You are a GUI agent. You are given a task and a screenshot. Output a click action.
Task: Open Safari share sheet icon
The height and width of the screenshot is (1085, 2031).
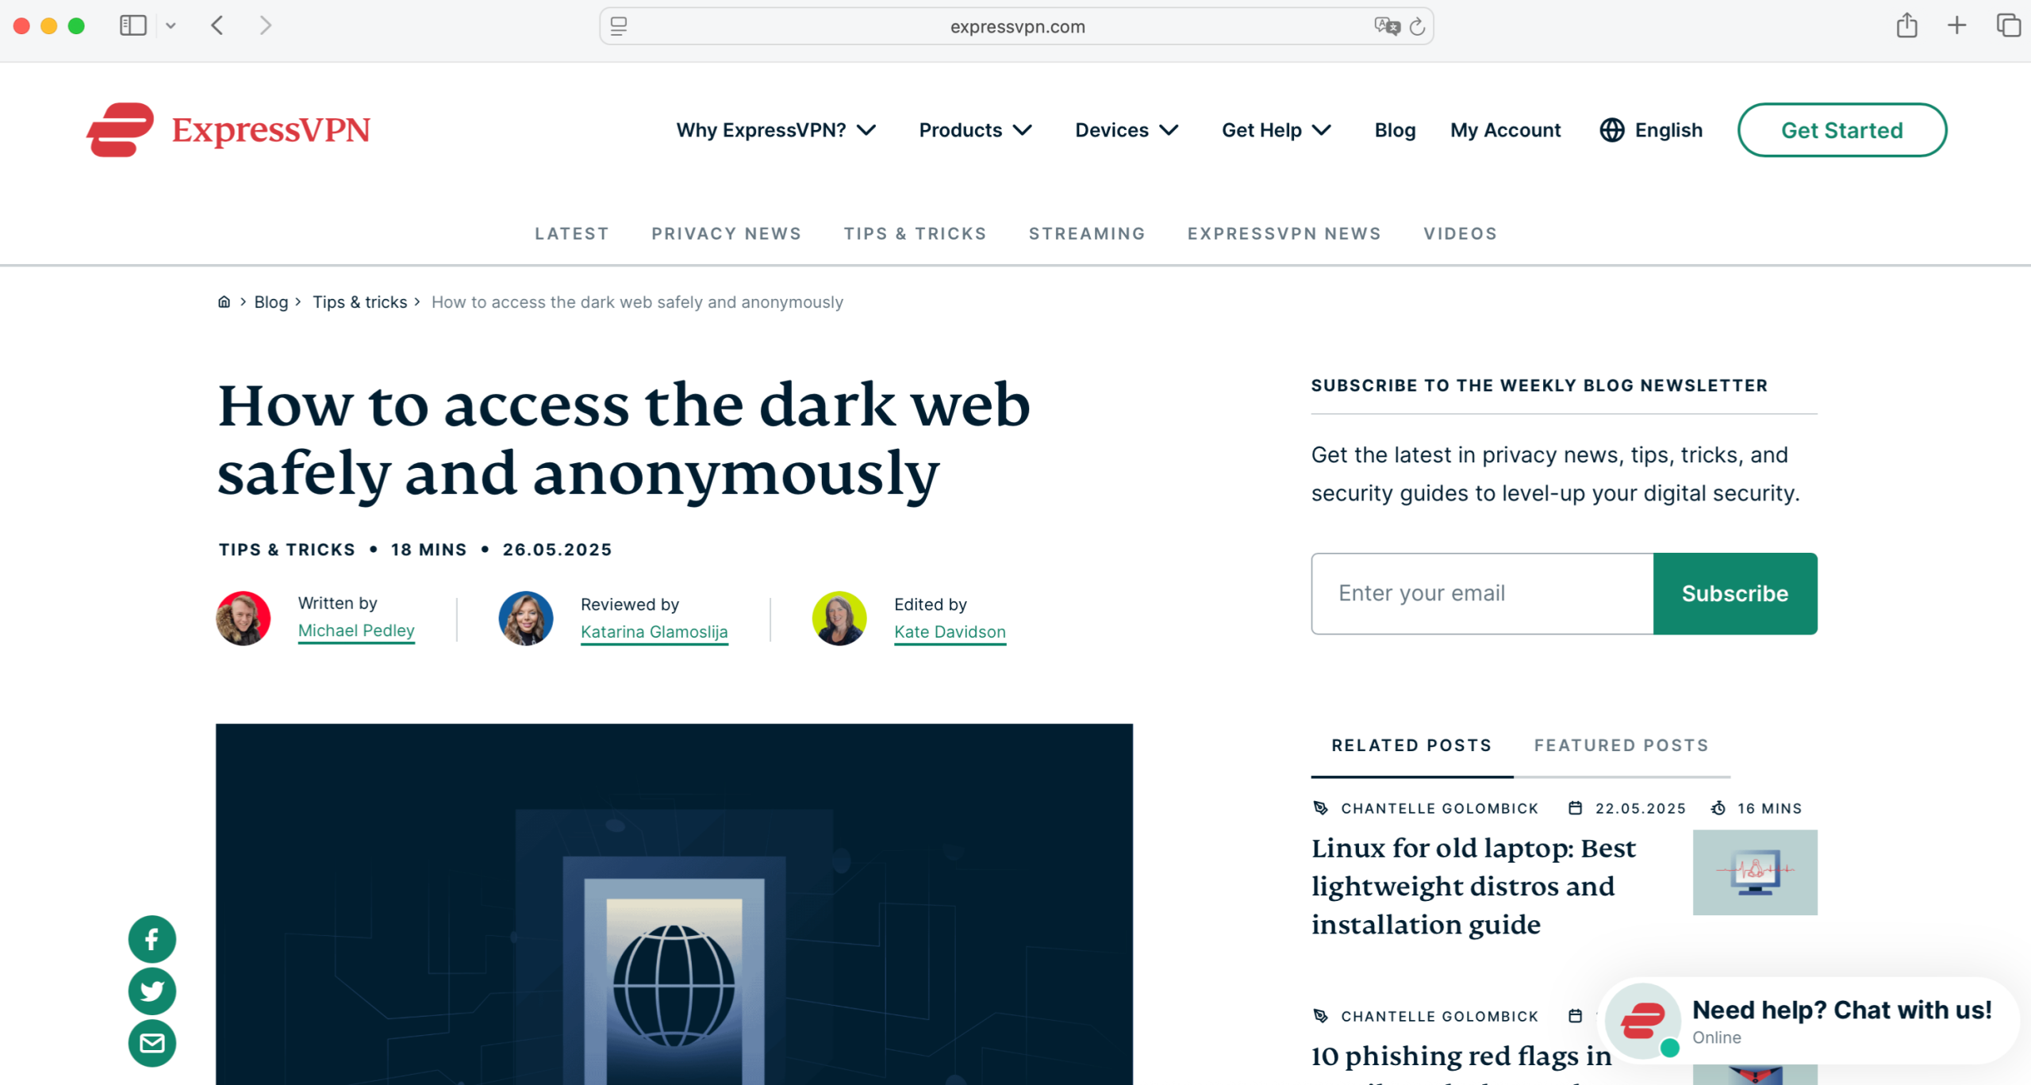pyautogui.click(x=1907, y=25)
